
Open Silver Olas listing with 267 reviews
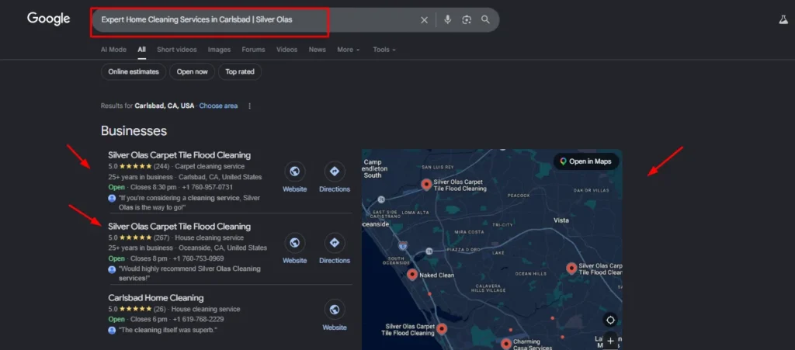(x=179, y=227)
